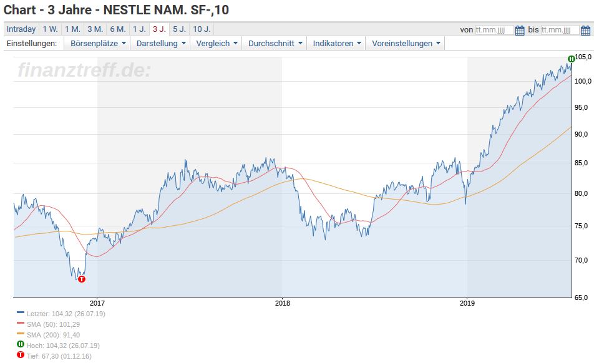Click the 'Einstellungen:' label
594x363 pixels.
click(x=32, y=44)
